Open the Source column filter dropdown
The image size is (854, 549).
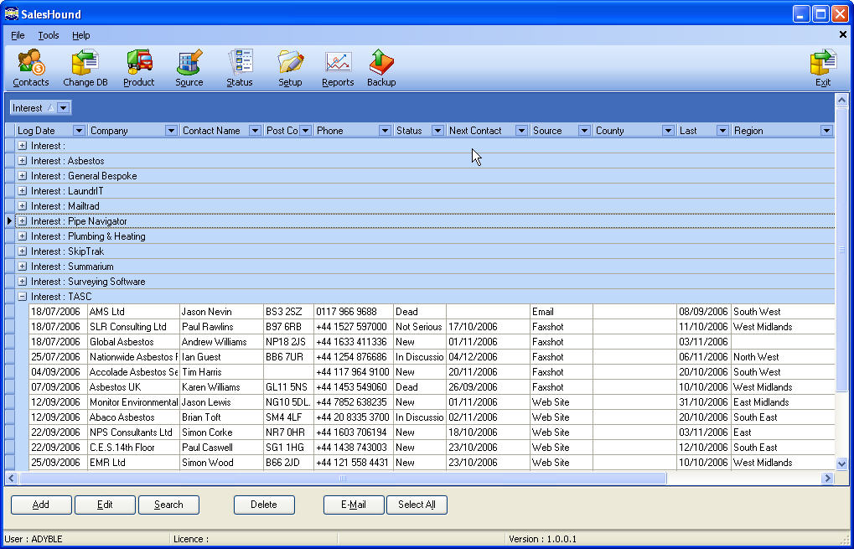584,131
